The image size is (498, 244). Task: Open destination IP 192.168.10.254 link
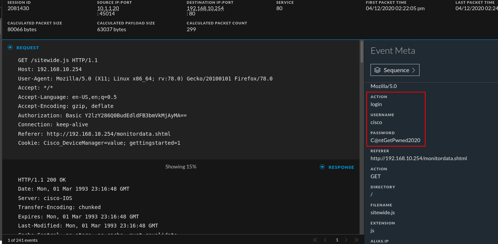[205, 8]
